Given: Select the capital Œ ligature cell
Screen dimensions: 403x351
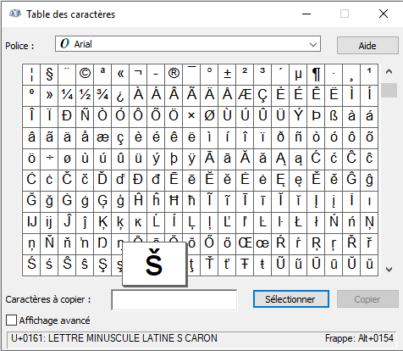Looking at the screenshot, I should point(245,244).
